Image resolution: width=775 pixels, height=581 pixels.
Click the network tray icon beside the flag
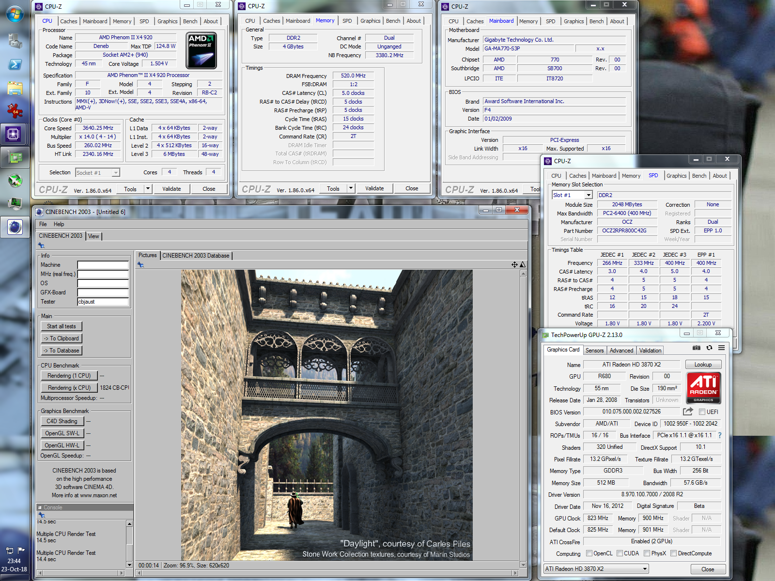(x=9, y=550)
